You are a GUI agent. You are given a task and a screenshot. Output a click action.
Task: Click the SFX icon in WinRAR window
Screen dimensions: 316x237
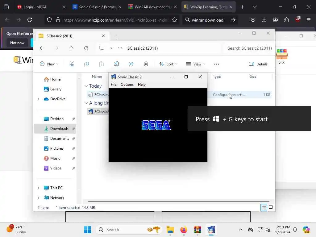282,57
